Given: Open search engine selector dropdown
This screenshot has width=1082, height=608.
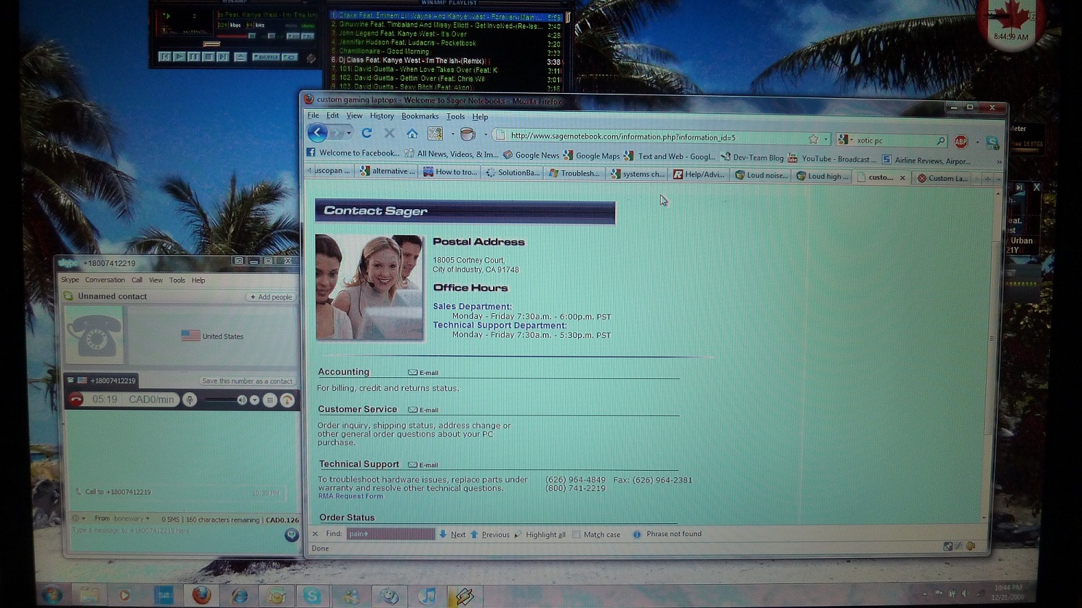Looking at the screenshot, I should click(851, 140).
